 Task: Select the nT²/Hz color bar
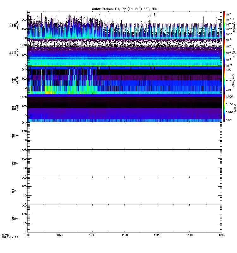(224, 52)
